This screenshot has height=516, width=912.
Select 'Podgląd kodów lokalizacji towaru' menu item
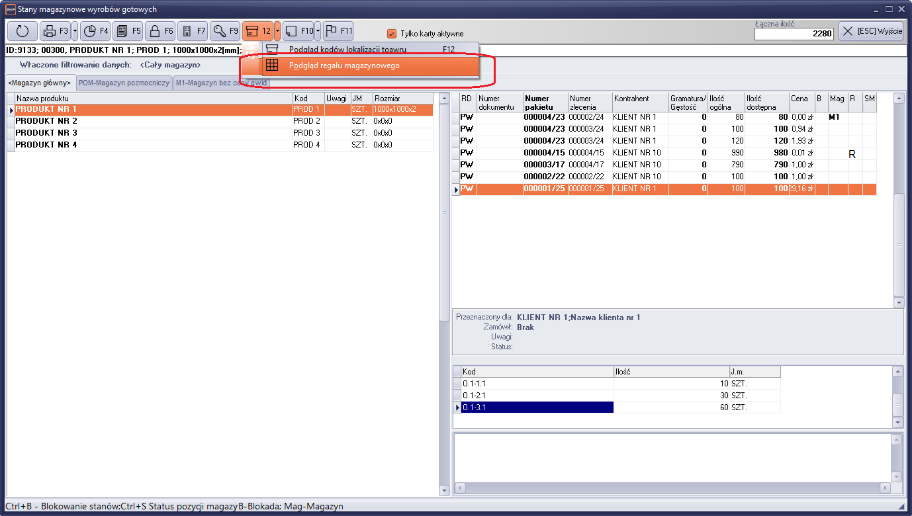click(347, 50)
